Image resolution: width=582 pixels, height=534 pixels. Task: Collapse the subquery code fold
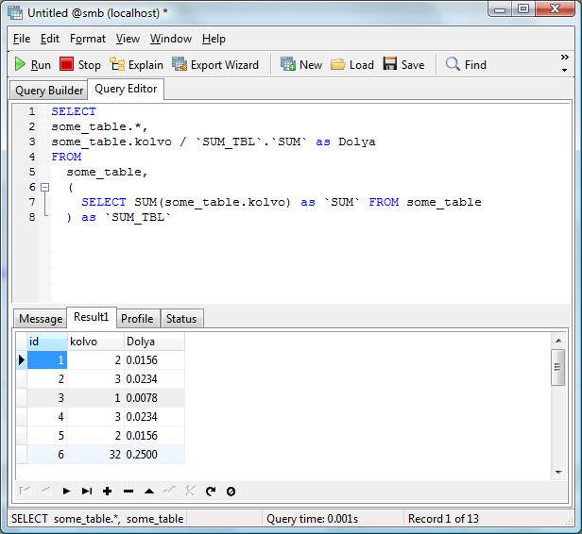point(43,188)
